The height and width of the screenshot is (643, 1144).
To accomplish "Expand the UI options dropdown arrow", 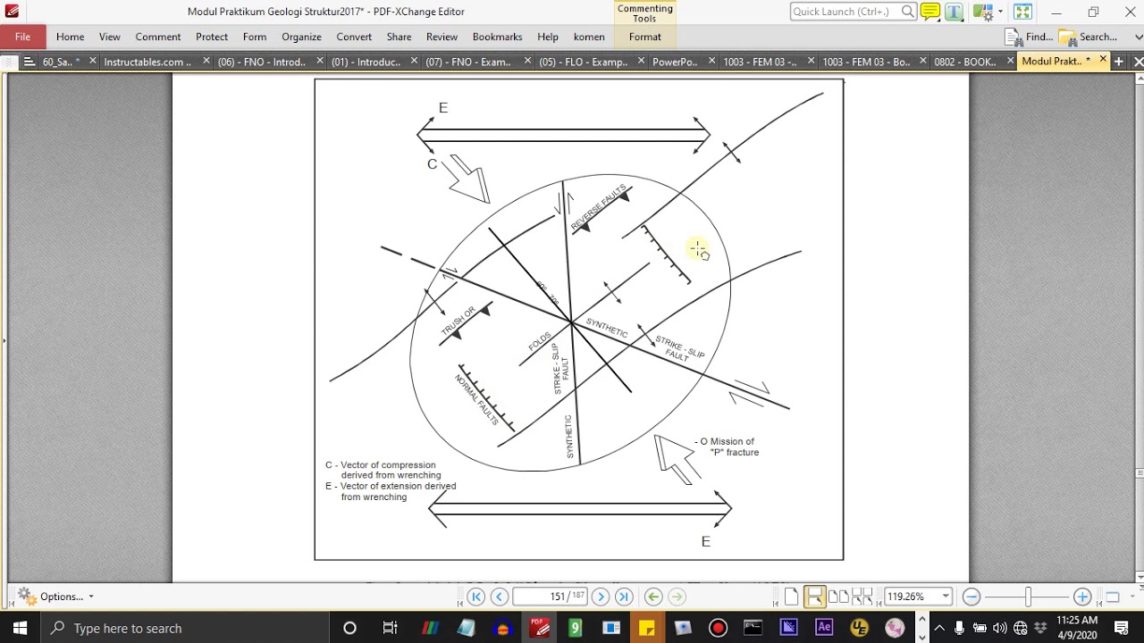I will pyautogui.click(x=1000, y=12).
